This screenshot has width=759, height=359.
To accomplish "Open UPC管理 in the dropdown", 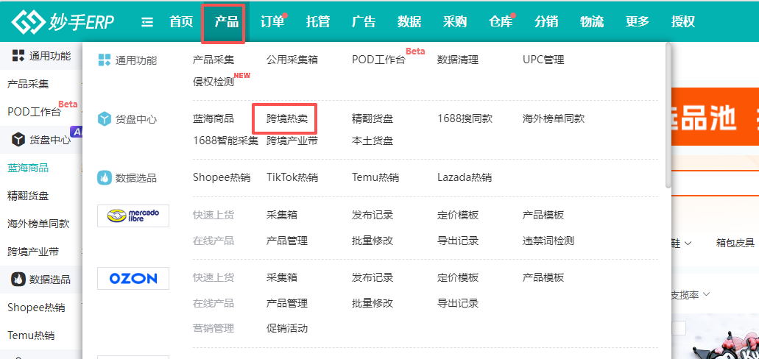I will click(x=543, y=60).
